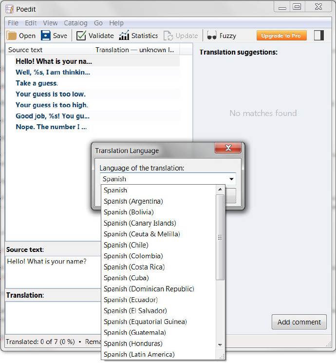The height and width of the screenshot is (363, 336).
Task: Click the Save floppy disk icon
Action: 46,36
